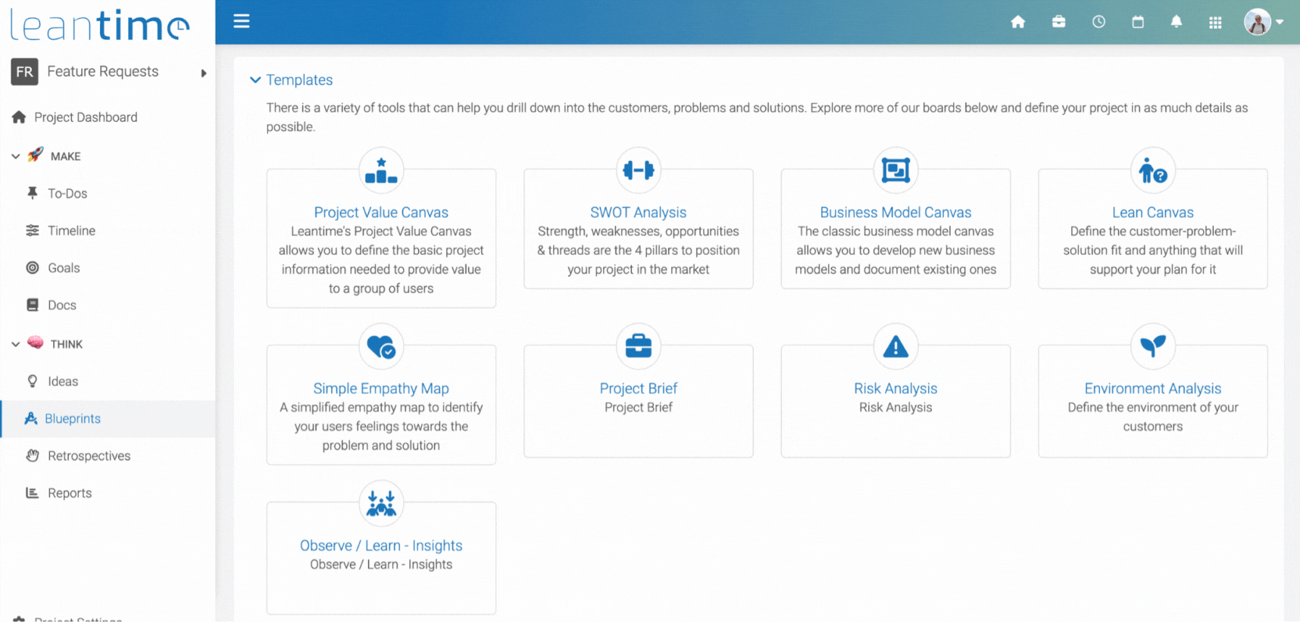Open Project Brief title link
Viewport: 1300px width, 622px height.
[638, 388]
